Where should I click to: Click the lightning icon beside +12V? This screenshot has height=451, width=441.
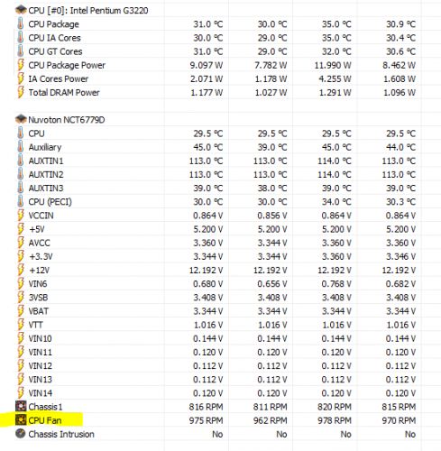tap(21, 270)
